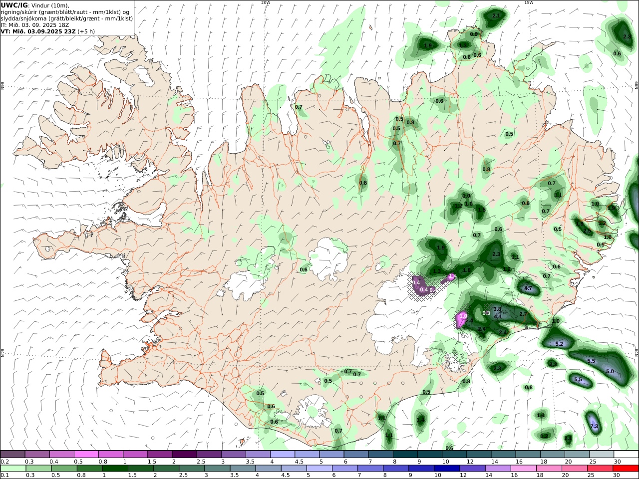The height and width of the screenshot is (479, 639).
Task: Click the 0.1 label in the rain legend
Action: click(4, 476)
